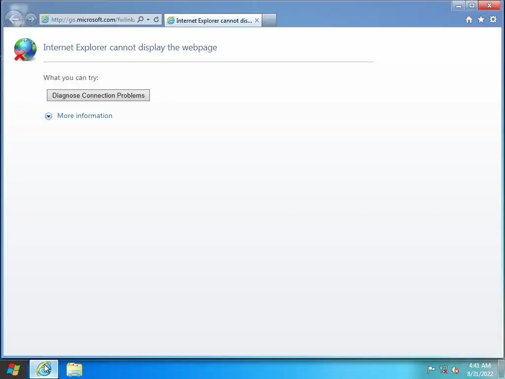Viewport: 505px width, 379px height.
Task: Open the Windows Start menu
Action: [13, 369]
